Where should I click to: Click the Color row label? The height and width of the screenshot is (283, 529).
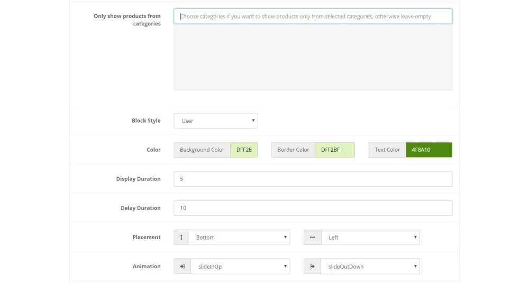coord(153,150)
